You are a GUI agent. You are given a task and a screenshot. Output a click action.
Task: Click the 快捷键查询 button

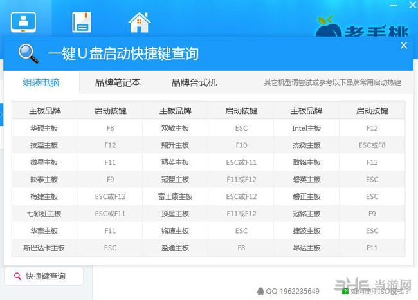44,276
